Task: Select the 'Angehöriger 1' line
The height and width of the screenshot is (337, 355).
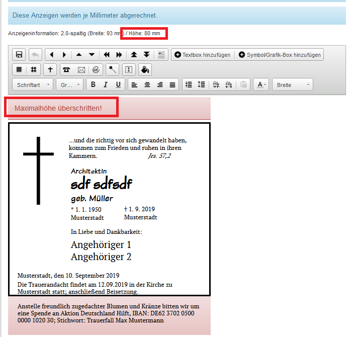Action: point(101,245)
